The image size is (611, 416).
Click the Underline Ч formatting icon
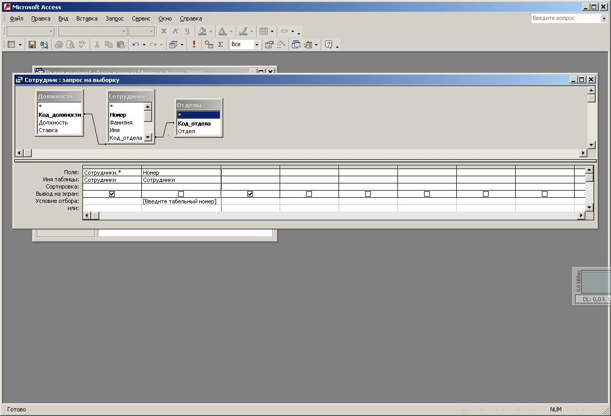tap(187, 31)
